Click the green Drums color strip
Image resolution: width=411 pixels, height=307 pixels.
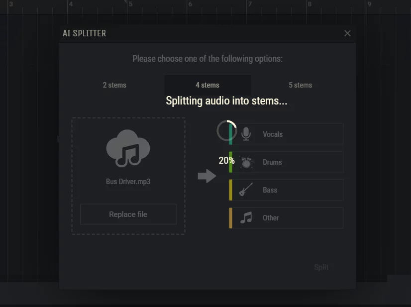pyautogui.click(x=231, y=162)
